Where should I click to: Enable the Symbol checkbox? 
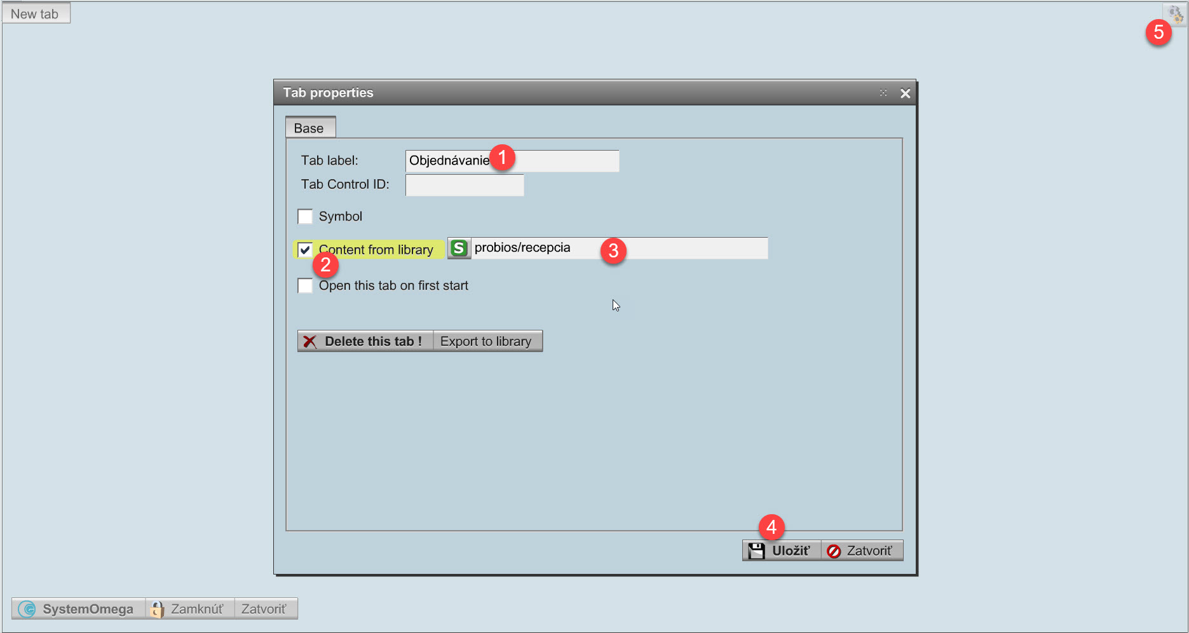point(305,217)
